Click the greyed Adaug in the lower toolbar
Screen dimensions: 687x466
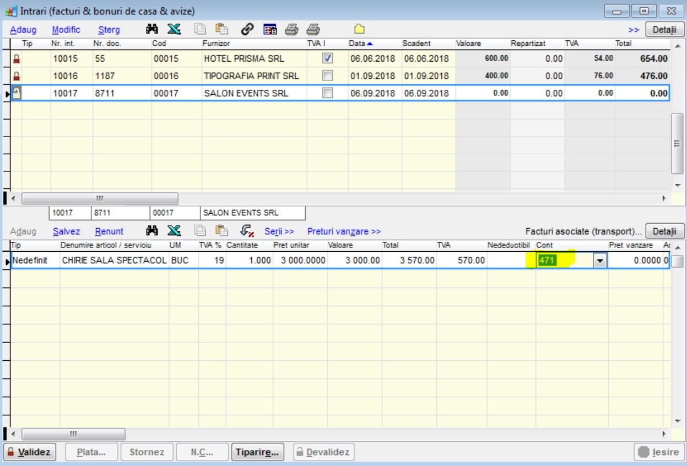coord(23,231)
